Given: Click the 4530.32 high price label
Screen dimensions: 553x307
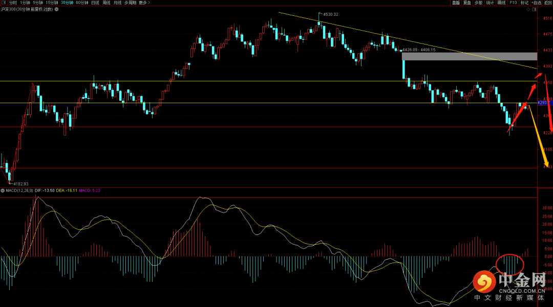Looking at the screenshot, I should (330, 14).
